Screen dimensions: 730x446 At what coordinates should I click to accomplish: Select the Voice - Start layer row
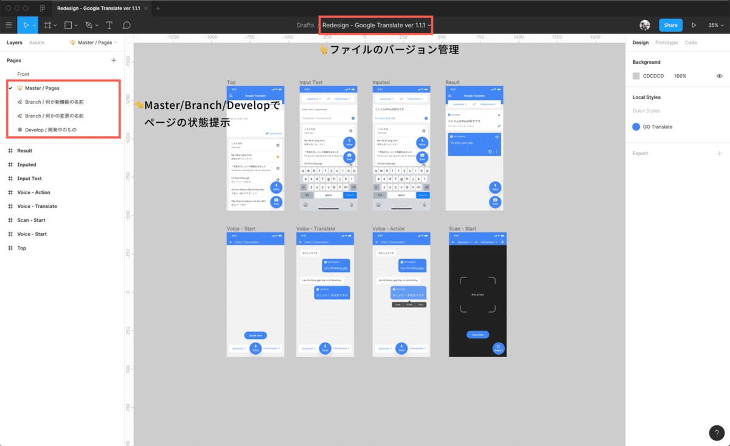[63, 234]
